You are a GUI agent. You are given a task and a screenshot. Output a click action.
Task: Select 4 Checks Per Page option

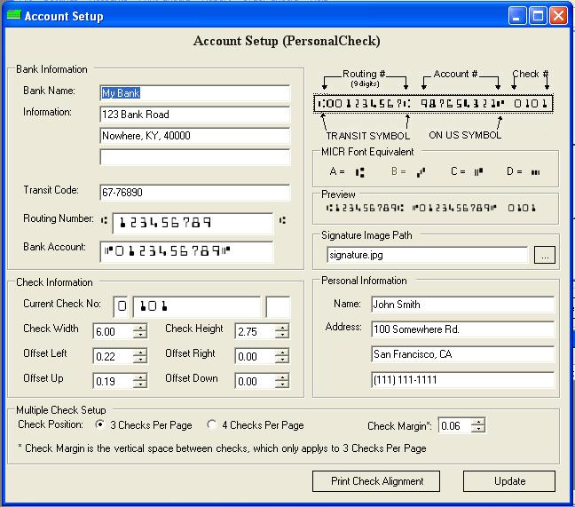212,425
